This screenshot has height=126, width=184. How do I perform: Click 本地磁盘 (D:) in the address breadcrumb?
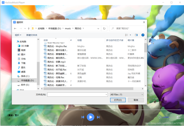(x=55, y=28)
